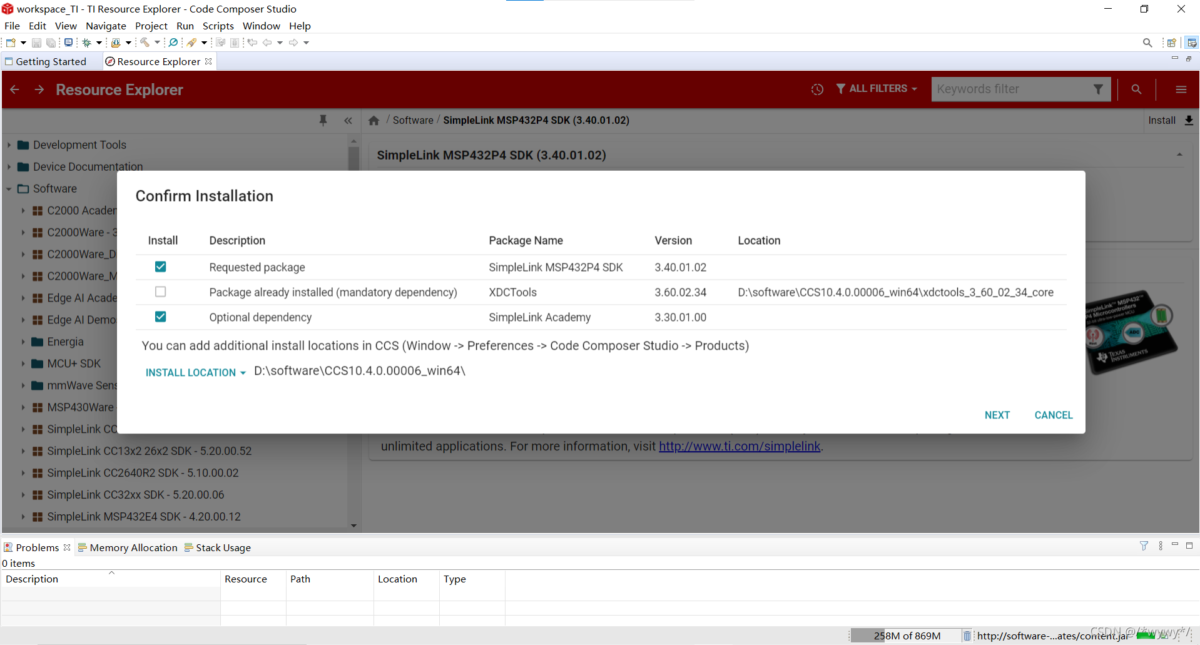This screenshot has height=645, width=1200.
Task: Open the INSTALL LOCATION dropdown
Action: pos(195,372)
